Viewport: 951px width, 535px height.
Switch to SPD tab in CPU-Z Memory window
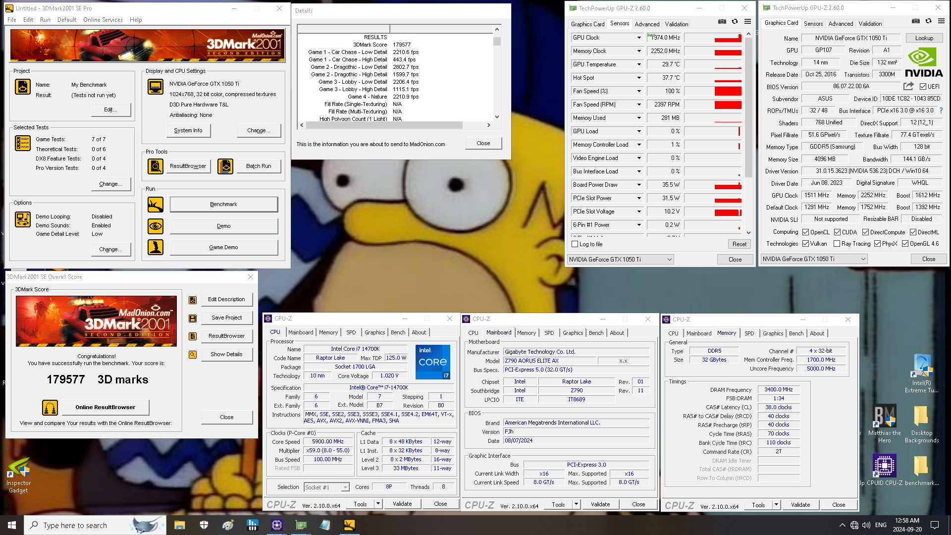(749, 333)
